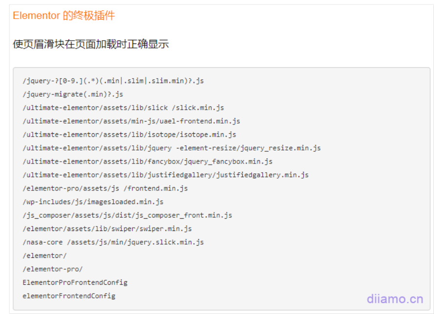Click the isotope.min.js code line
This screenshot has width=434, height=314.
point(129,135)
